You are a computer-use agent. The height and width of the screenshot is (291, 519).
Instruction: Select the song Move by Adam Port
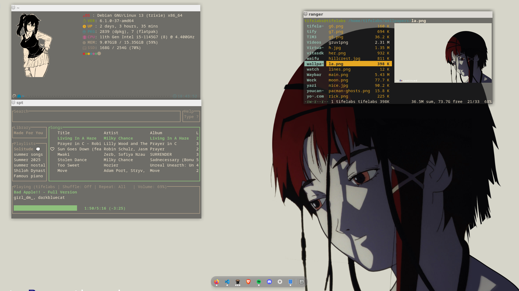(x=124, y=171)
